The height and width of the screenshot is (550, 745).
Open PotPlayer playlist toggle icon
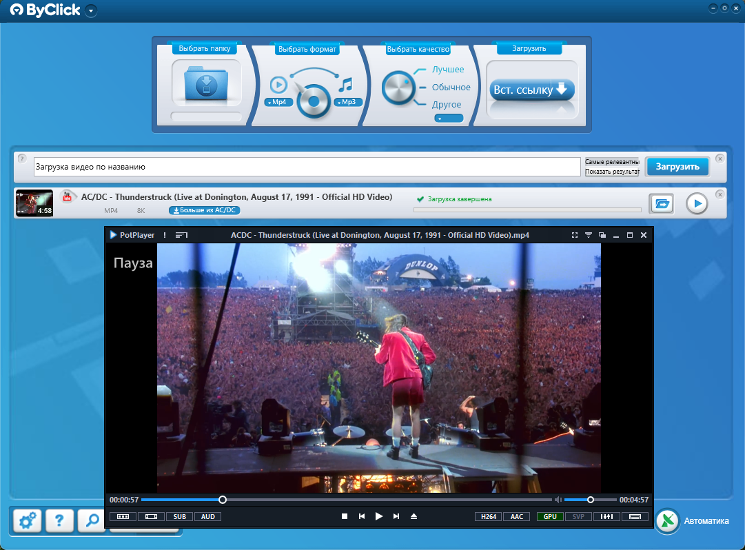(181, 235)
